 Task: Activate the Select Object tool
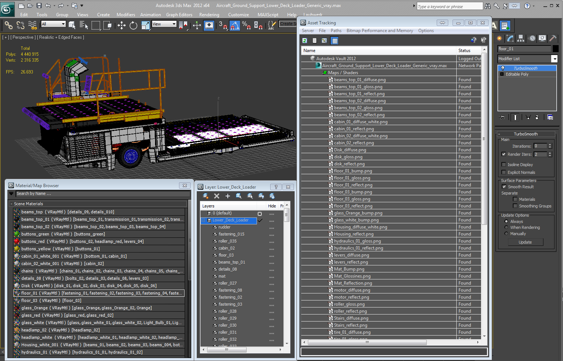coord(72,25)
